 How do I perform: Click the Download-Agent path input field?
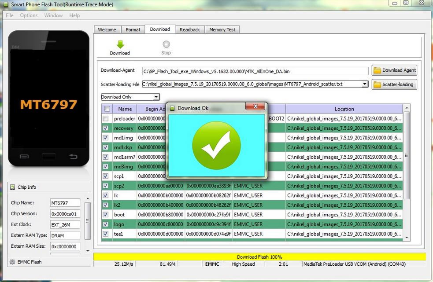click(255, 71)
